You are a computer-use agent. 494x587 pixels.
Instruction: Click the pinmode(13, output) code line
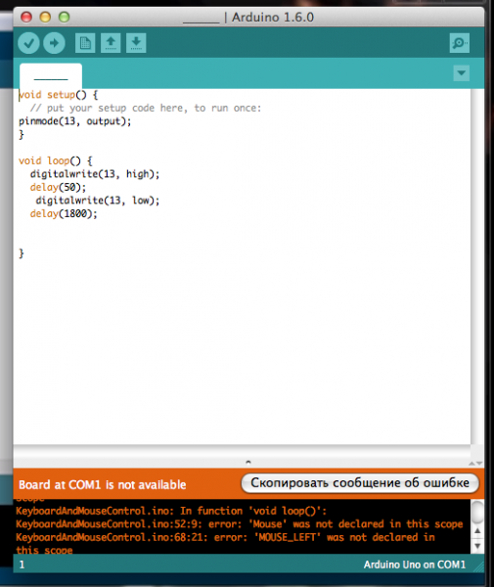tap(75, 121)
